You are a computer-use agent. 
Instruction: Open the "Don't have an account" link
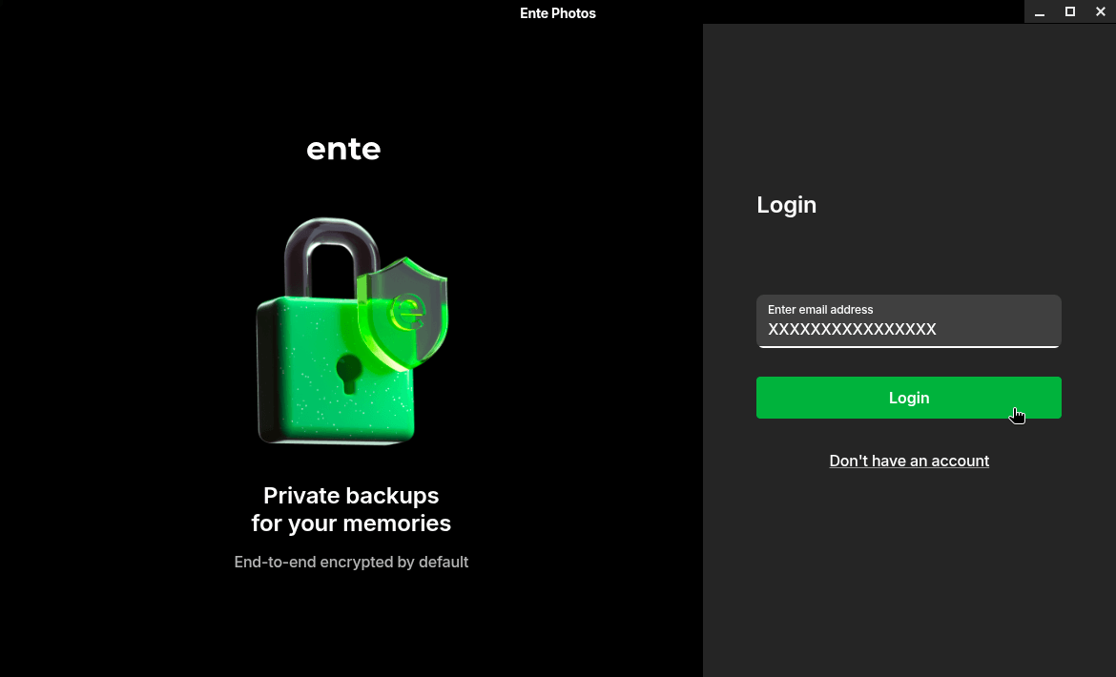[x=909, y=461]
